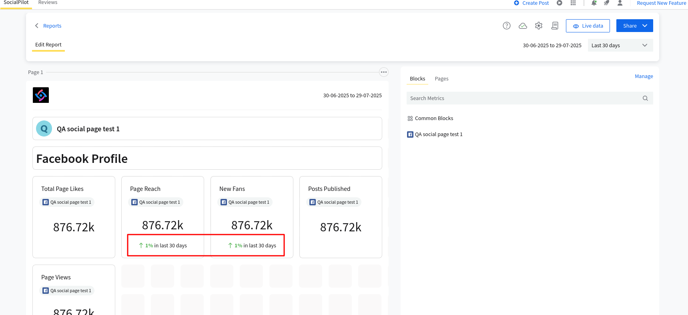Select the Edit Report tab
688x315 pixels.
tap(48, 45)
